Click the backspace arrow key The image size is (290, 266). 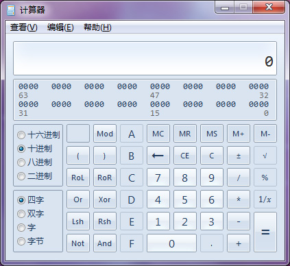(x=158, y=156)
